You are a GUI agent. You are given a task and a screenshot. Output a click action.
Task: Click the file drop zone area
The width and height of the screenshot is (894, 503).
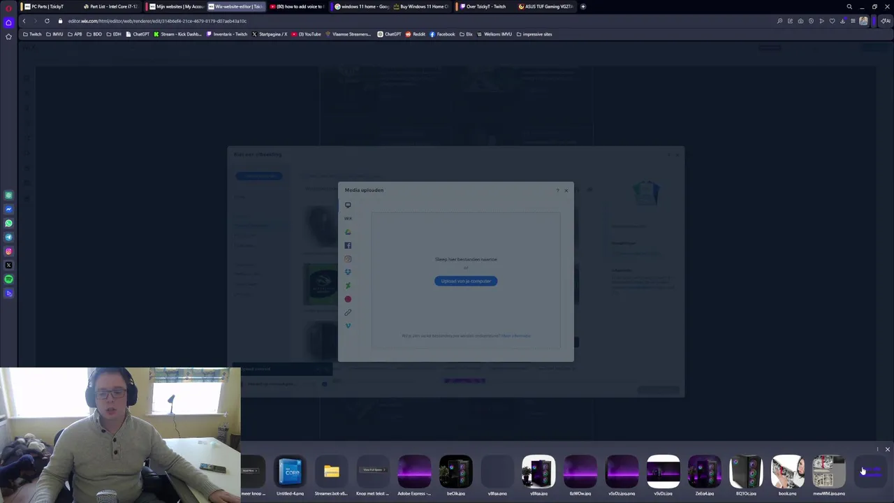pyautogui.click(x=466, y=279)
